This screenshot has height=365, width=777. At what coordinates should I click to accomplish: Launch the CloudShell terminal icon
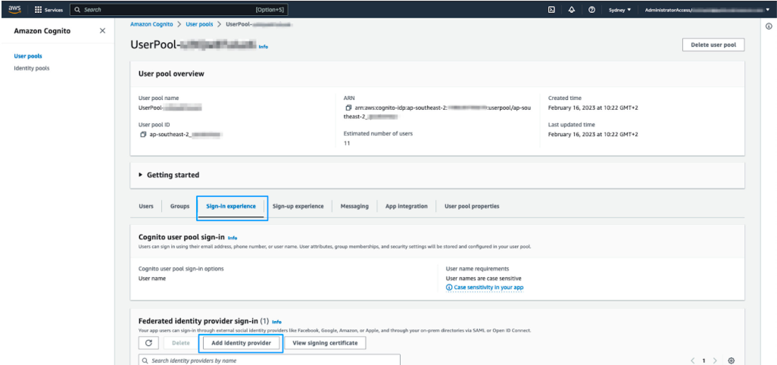click(551, 10)
